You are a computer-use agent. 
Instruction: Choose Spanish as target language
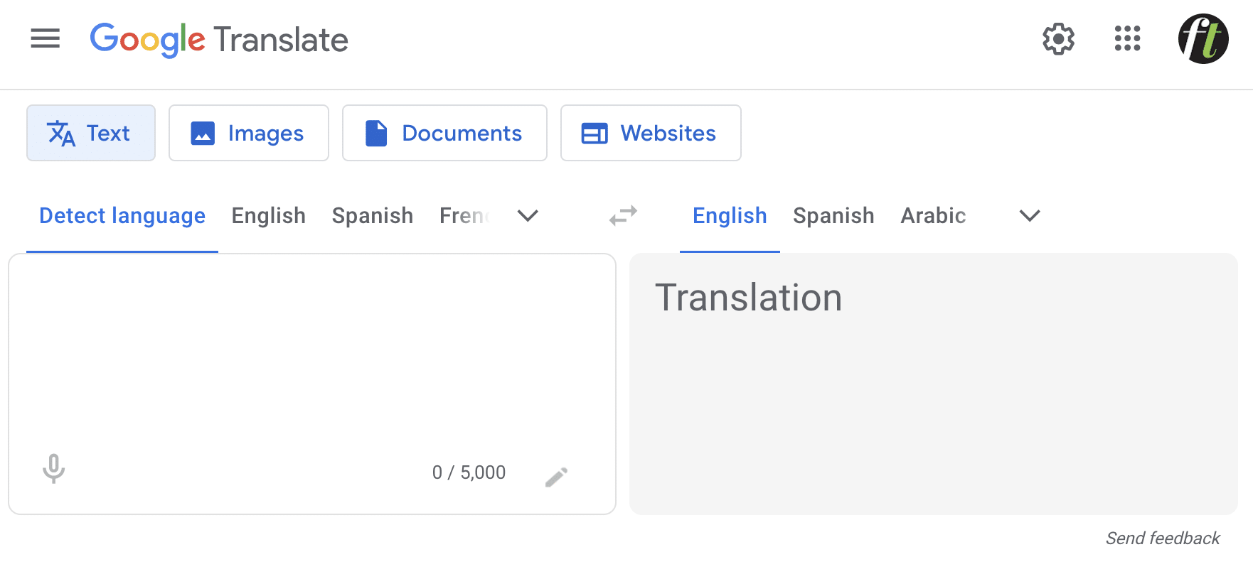point(833,216)
